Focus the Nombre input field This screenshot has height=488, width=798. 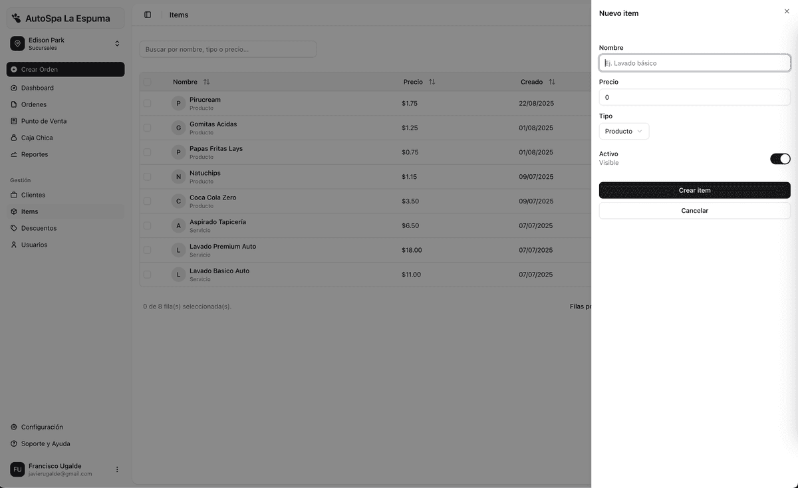point(694,63)
